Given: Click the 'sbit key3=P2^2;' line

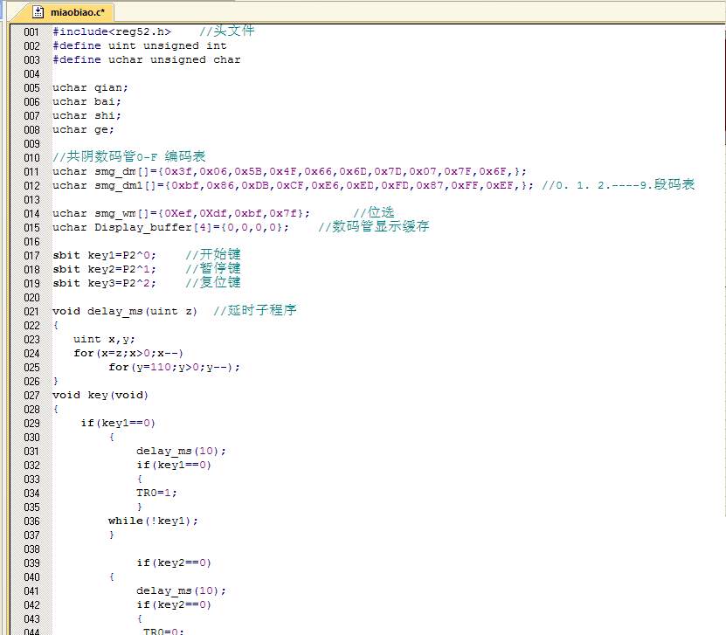Looking at the screenshot, I should (104, 283).
